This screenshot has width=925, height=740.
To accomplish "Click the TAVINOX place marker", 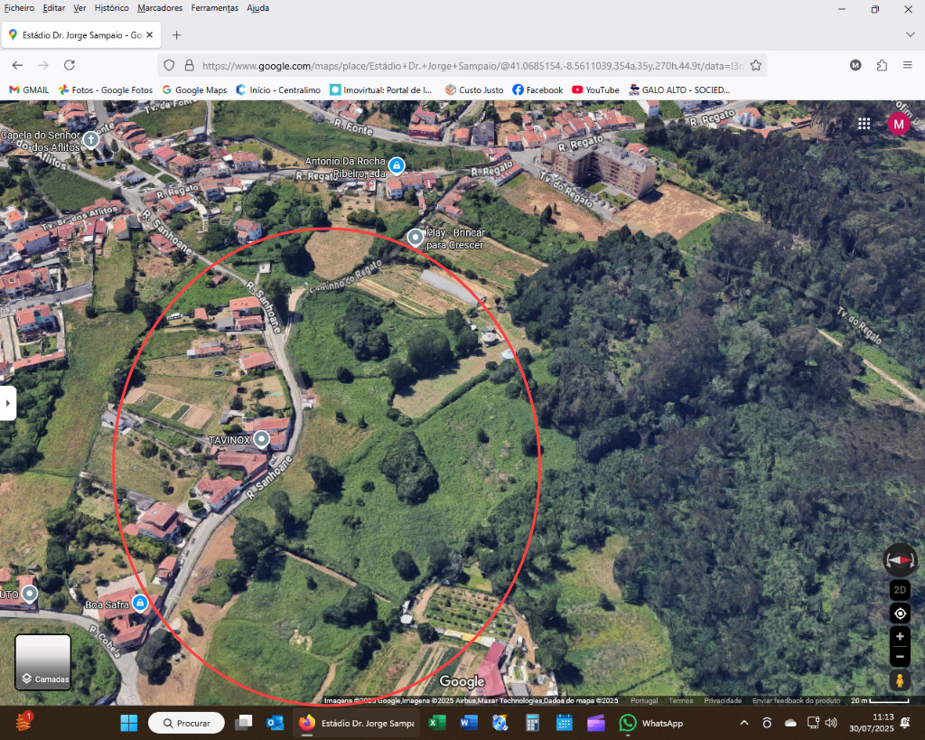I will point(262,440).
